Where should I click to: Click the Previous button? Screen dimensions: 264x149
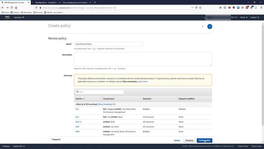[189, 140]
